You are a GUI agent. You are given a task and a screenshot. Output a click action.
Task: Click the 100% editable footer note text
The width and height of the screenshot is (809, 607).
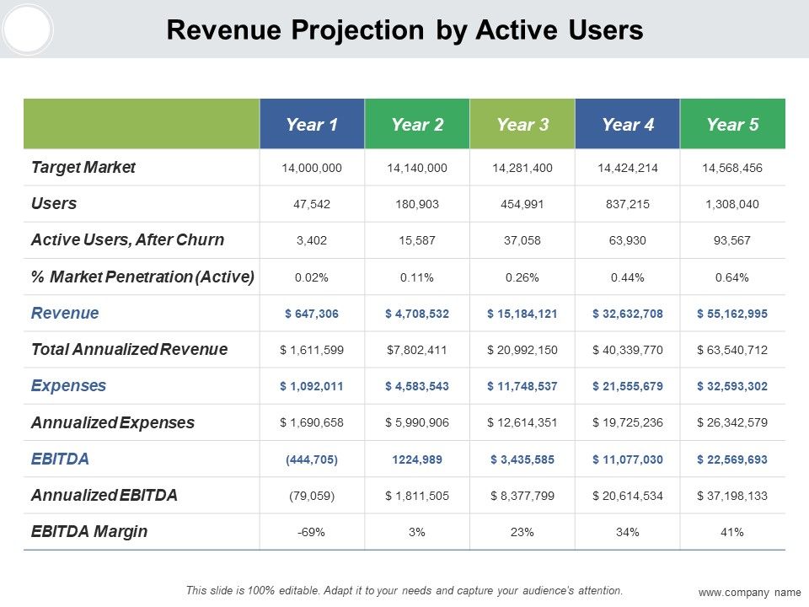point(404,590)
